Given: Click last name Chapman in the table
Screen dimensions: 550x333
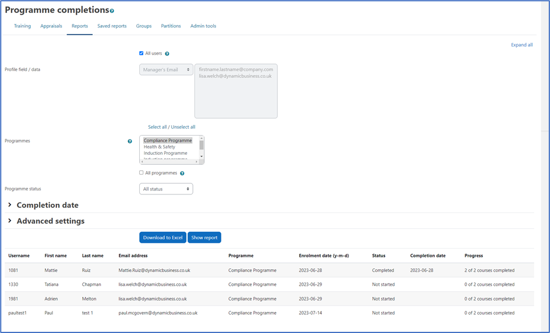Looking at the screenshot, I should [91, 285].
